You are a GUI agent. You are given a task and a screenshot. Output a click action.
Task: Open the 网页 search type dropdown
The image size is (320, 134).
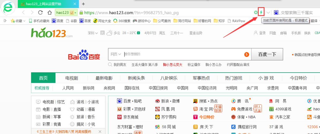[116, 54]
